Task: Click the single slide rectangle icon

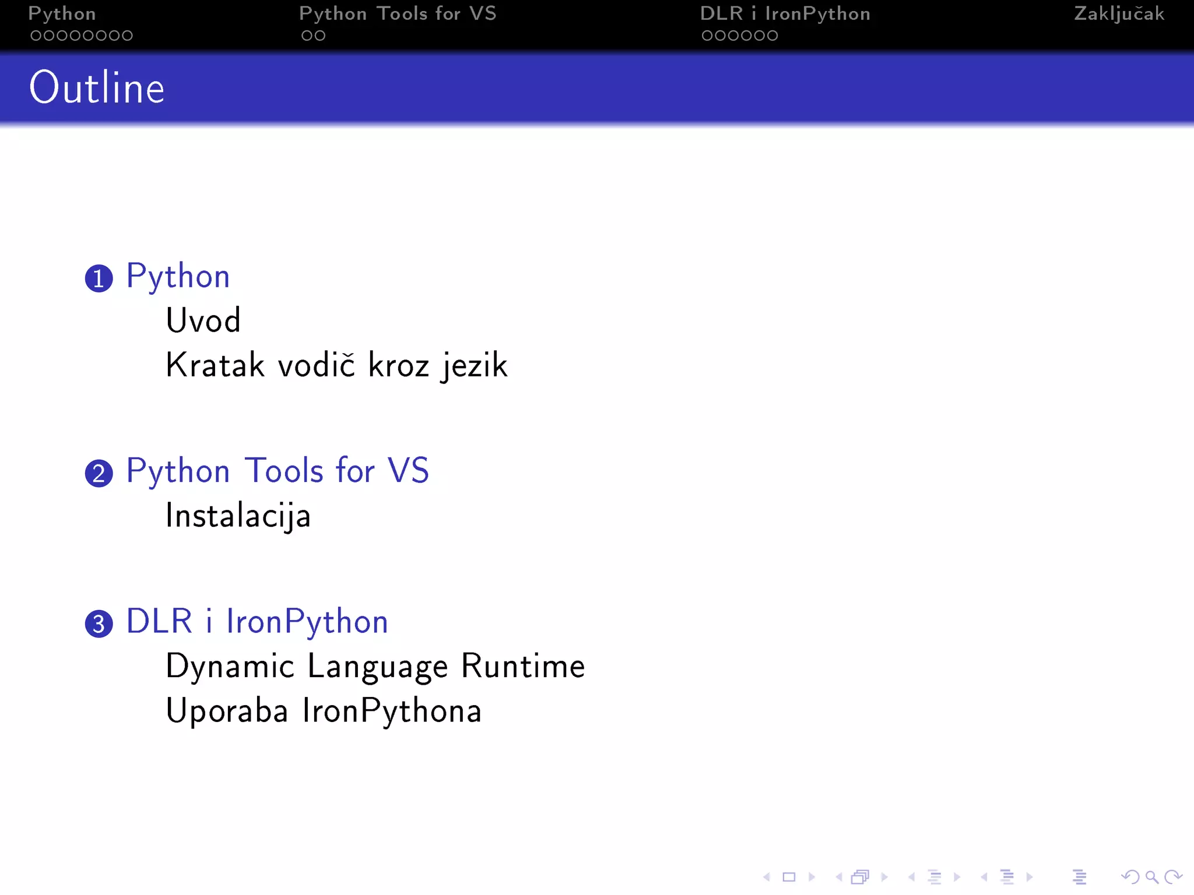Action: point(789,876)
